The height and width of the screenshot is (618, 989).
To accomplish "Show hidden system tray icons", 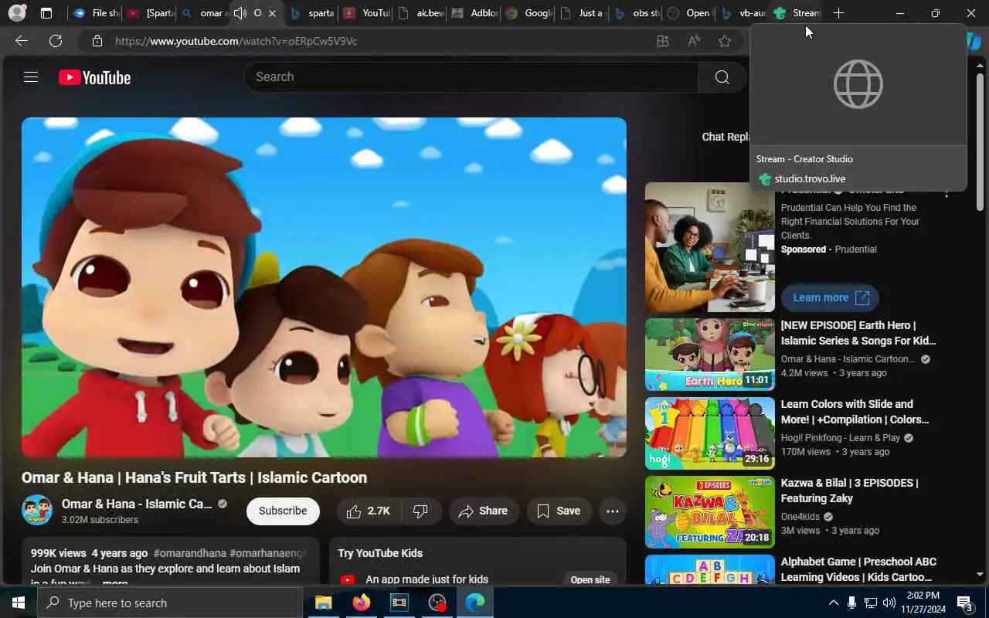I will [833, 603].
